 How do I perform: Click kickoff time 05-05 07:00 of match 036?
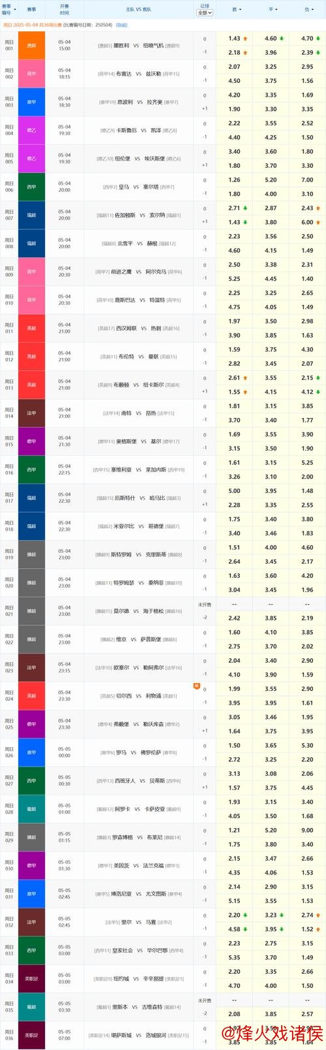tap(65, 1035)
